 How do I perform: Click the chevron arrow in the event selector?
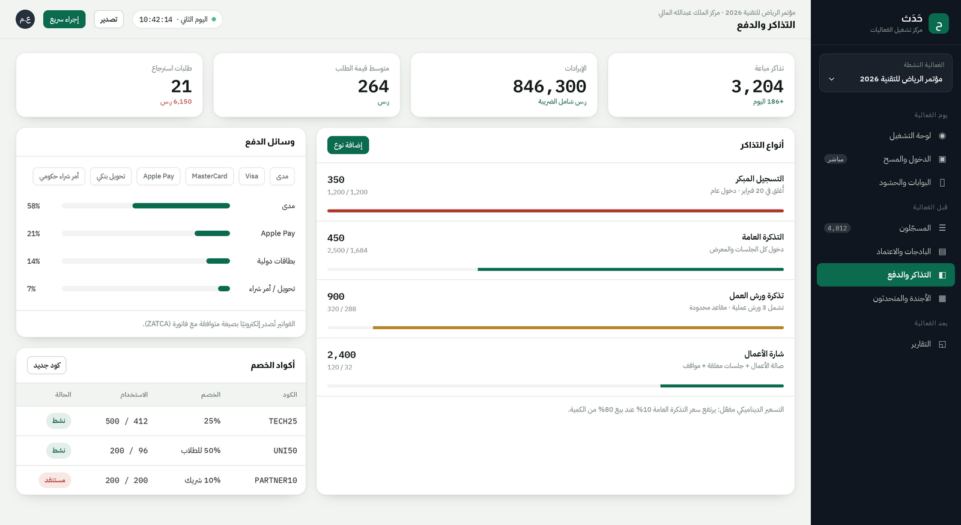pos(832,79)
